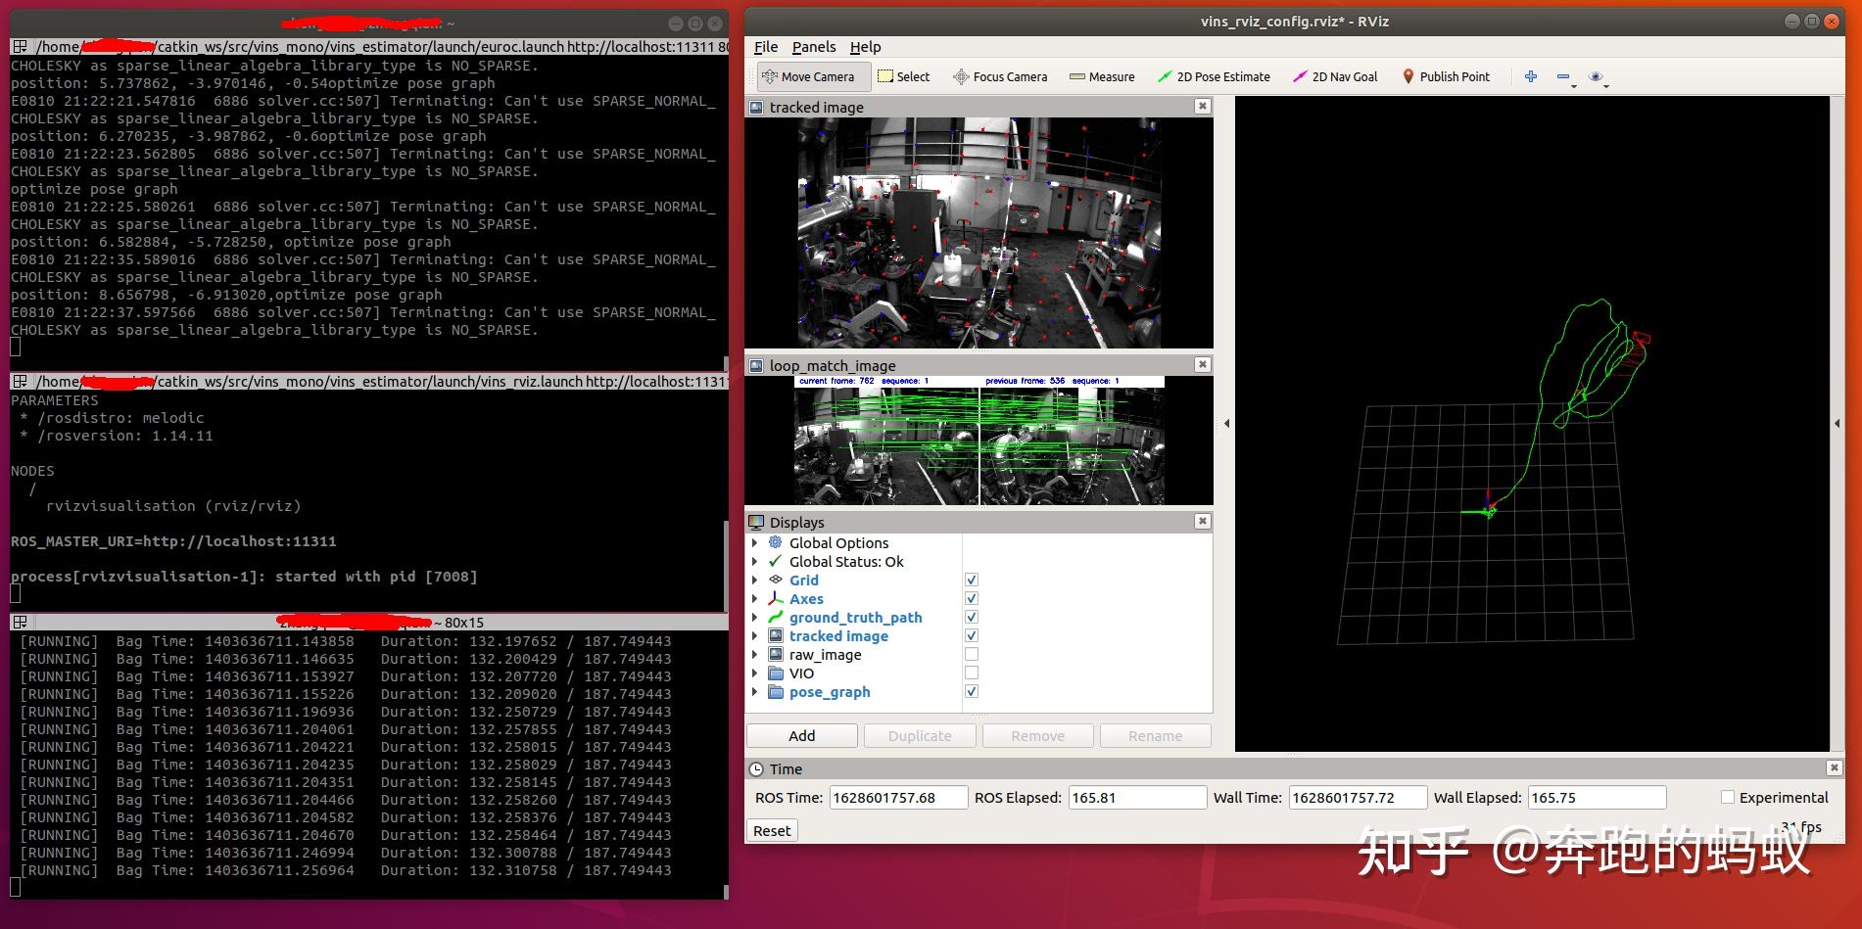The height and width of the screenshot is (929, 1862).
Task: Open the Panels menu
Action: coord(814,46)
